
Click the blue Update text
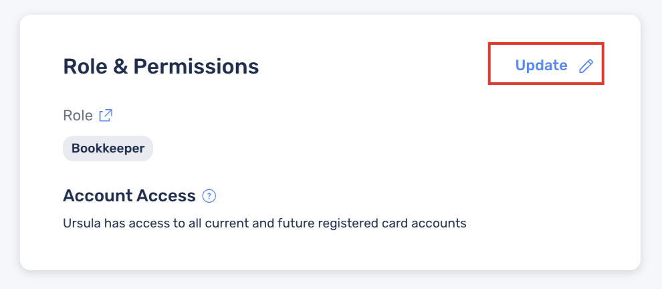(541, 65)
